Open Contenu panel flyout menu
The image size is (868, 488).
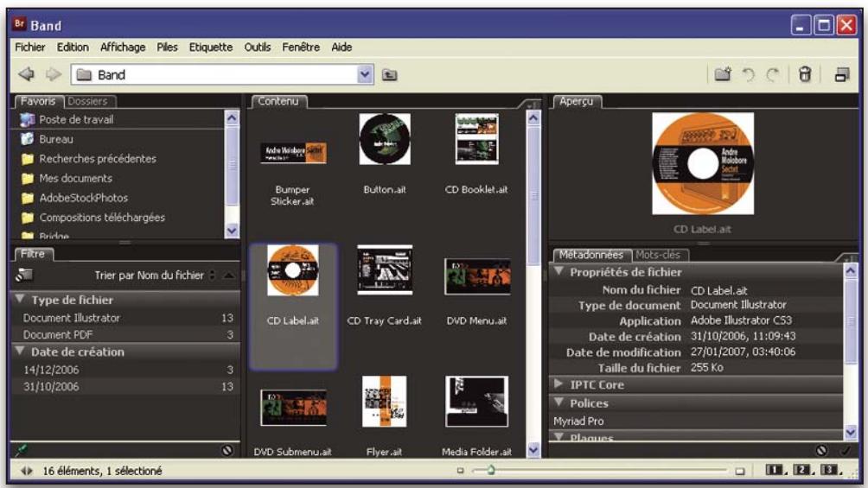click(x=530, y=104)
